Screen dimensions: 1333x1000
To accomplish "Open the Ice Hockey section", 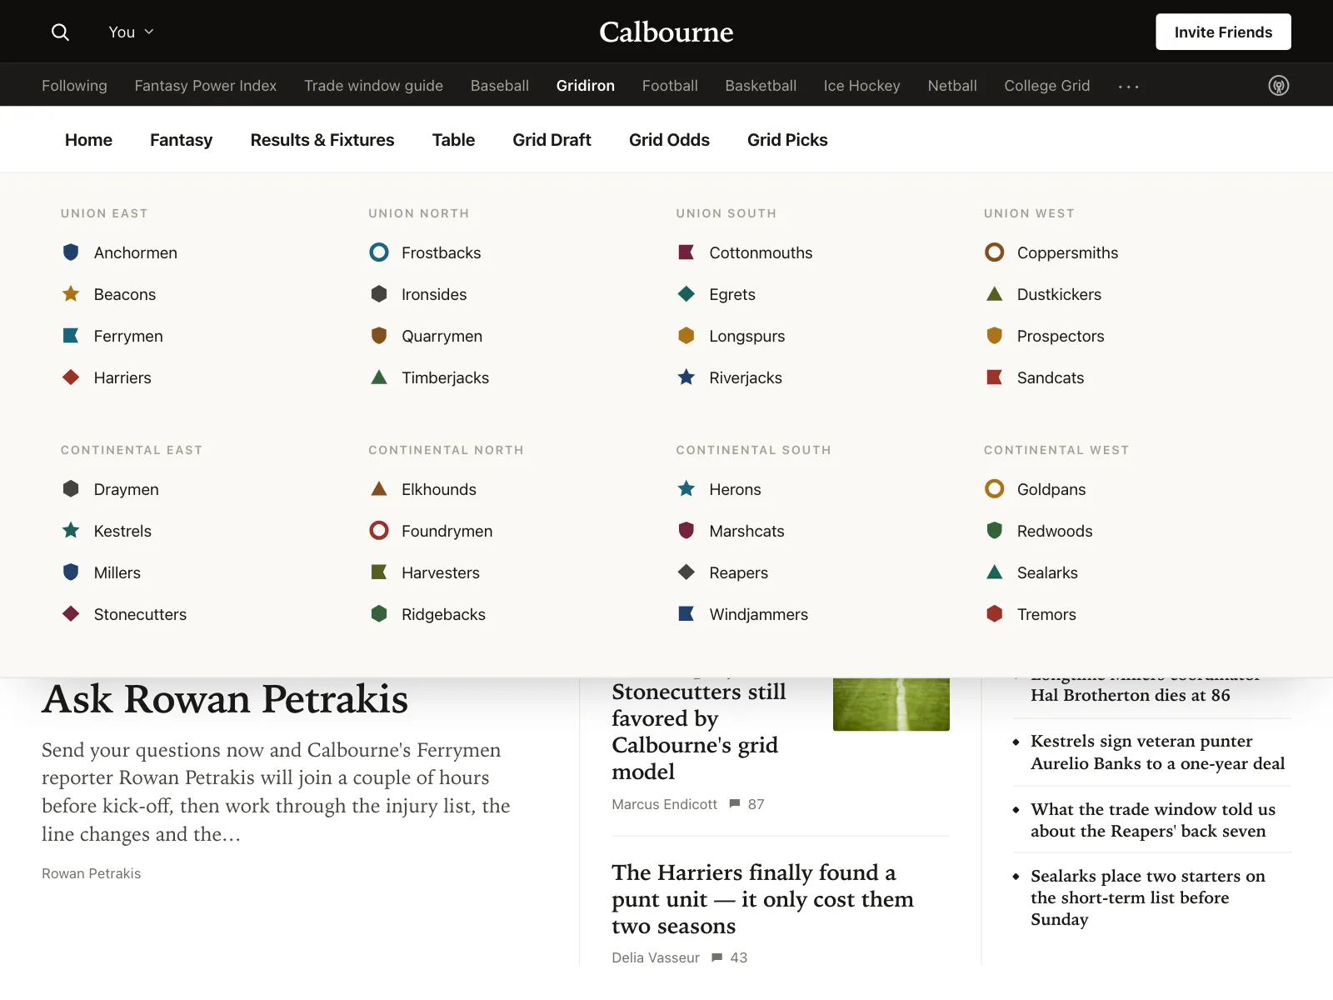I will point(861,86).
